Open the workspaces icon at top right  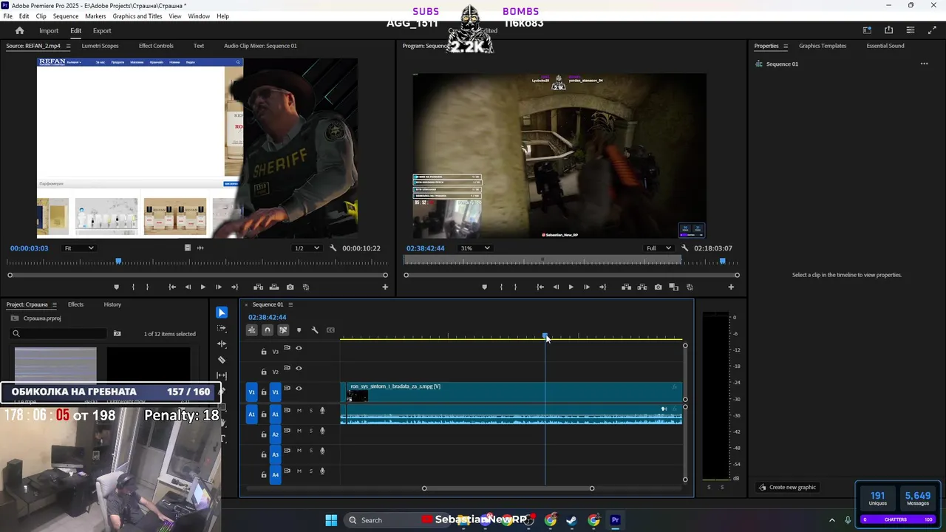coord(867,30)
